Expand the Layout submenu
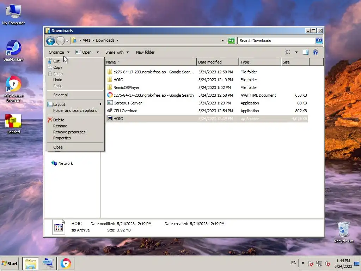Viewport: 361px width, 271px height. 75,104
